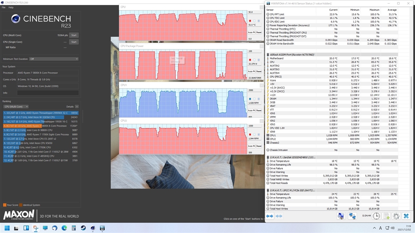Click blue color swatch on CPU1 graph
Viewport: 415px width, 233px height.
click(250, 99)
